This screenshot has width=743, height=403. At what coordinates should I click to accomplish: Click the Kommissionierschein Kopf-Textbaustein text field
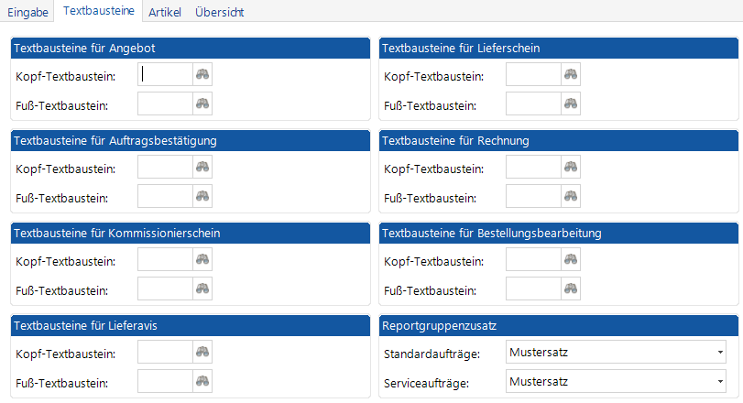(165, 260)
